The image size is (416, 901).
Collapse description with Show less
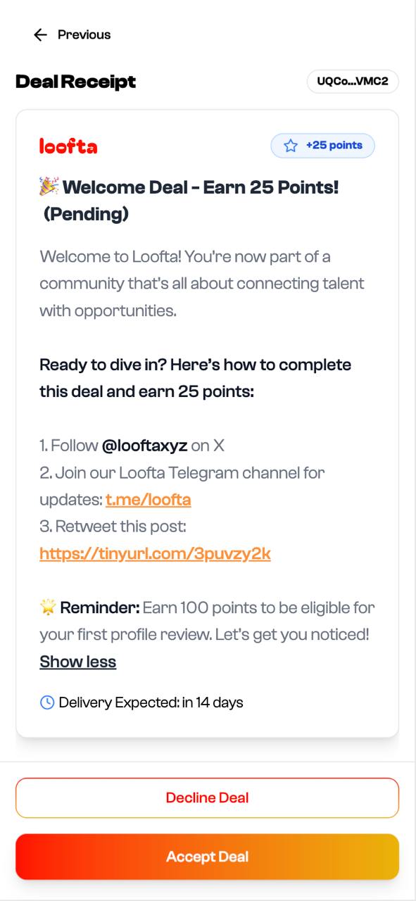[x=77, y=662]
